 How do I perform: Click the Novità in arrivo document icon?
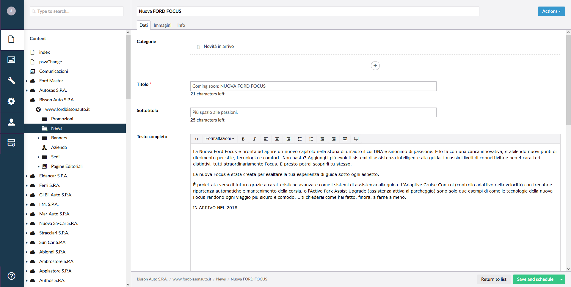click(x=199, y=47)
